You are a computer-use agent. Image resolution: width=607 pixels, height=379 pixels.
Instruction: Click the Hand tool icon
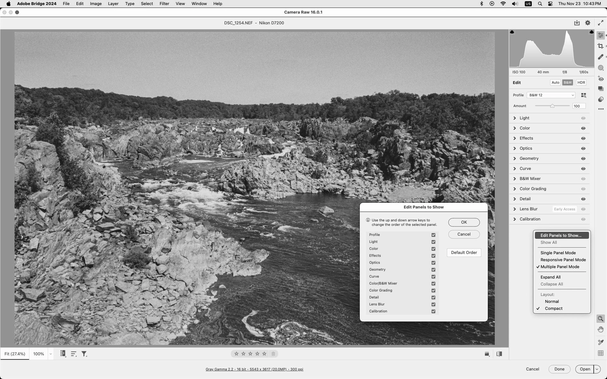(600, 329)
